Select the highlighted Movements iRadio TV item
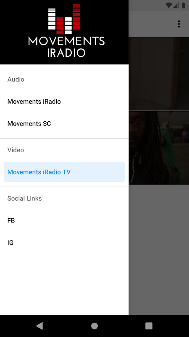The image size is (189, 337). (64, 172)
